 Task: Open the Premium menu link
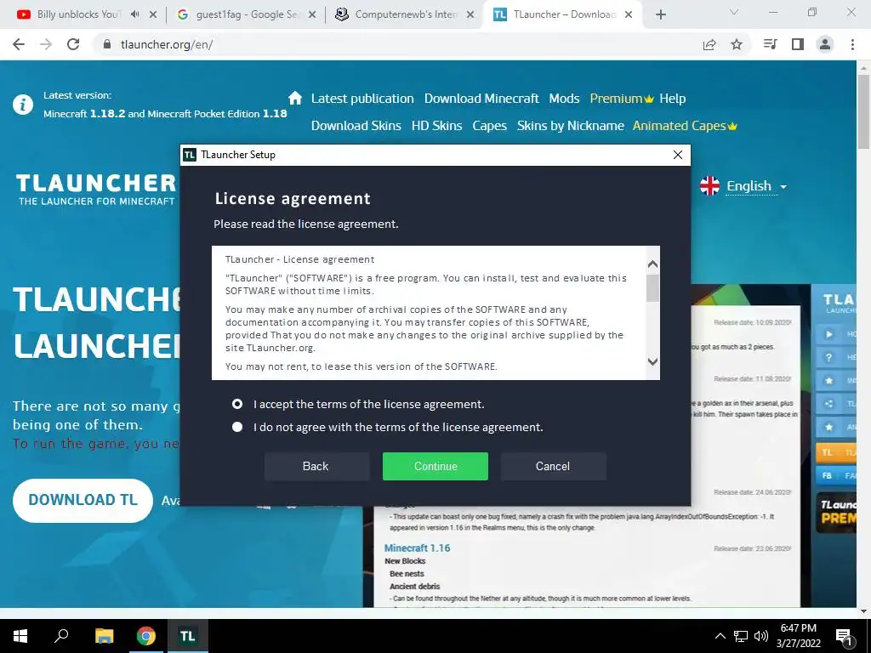[622, 99]
